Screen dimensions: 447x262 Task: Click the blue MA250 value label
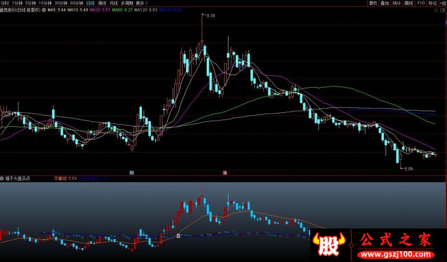(x=170, y=10)
